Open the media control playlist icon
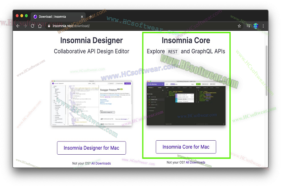Viewport: 281px width, 187px height. click(x=248, y=26)
